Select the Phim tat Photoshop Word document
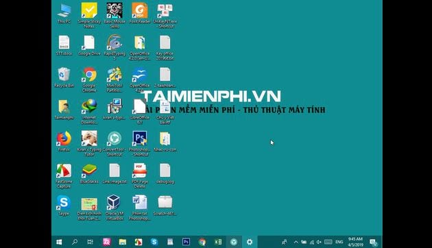Image resolution: width=432 pixels, height=248 pixels. click(140, 208)
